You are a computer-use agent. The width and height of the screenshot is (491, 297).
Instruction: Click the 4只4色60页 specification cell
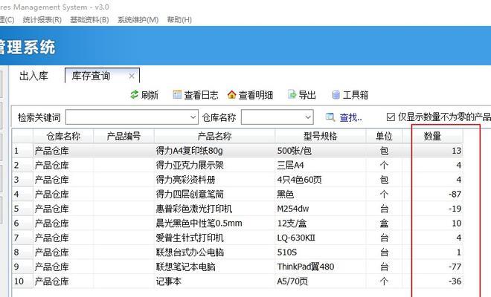pyautogui.click(x=321, y=180)
